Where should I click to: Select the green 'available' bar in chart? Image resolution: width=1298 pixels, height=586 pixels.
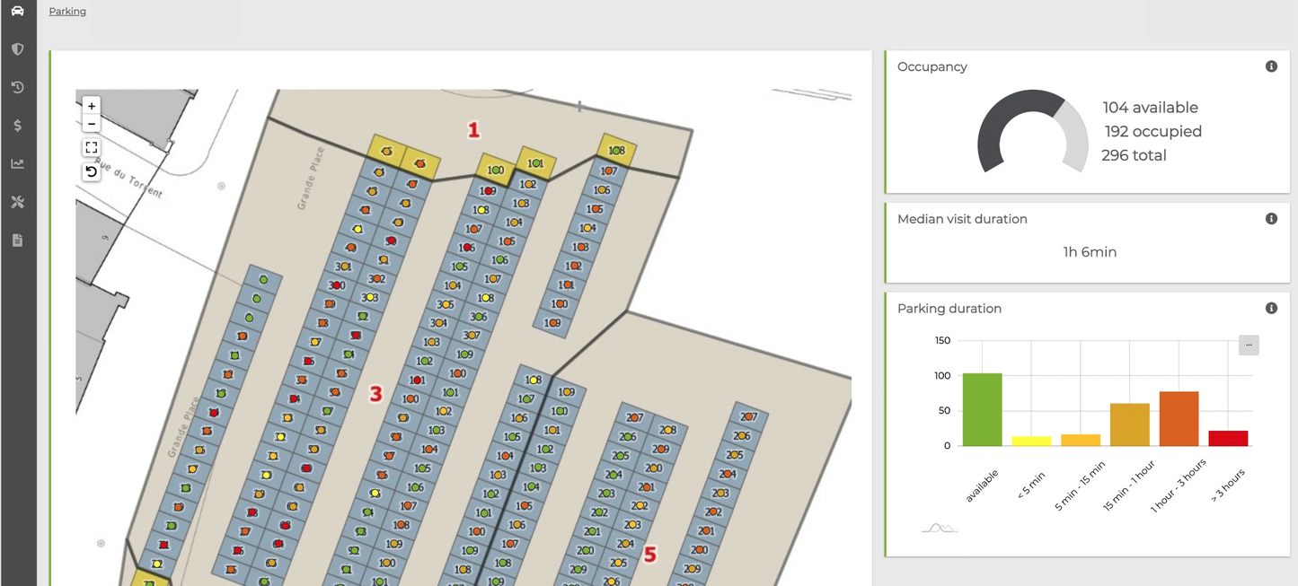coord(982,410)
